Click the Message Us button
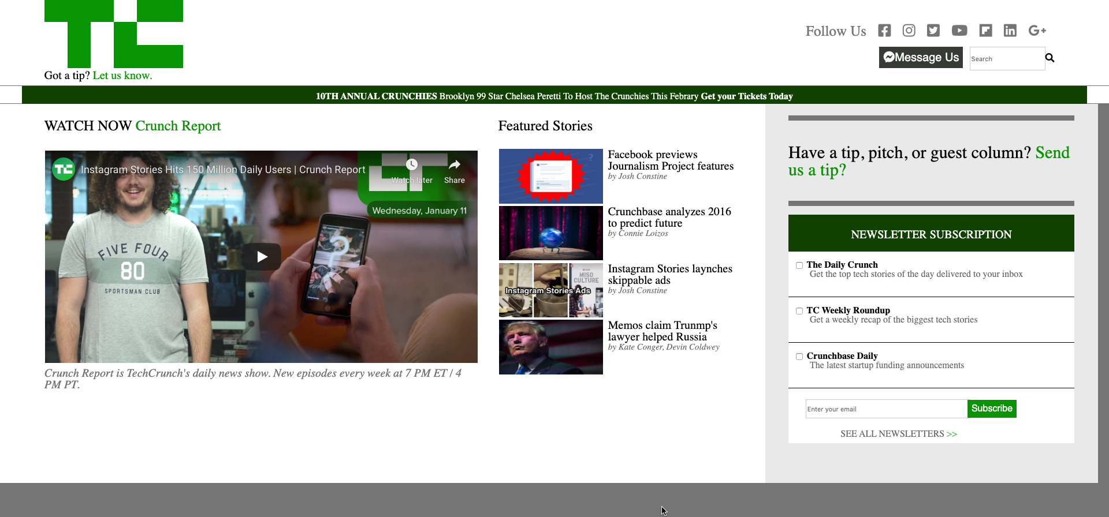 [921, 57]
